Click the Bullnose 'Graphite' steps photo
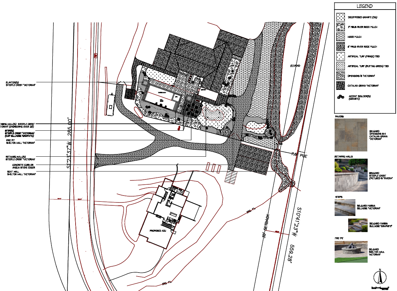 [x=358, y=225]
